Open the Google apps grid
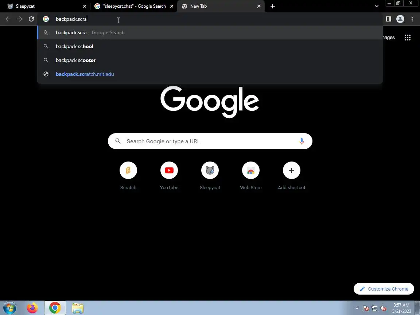420x315 pixels. (407, 38)
